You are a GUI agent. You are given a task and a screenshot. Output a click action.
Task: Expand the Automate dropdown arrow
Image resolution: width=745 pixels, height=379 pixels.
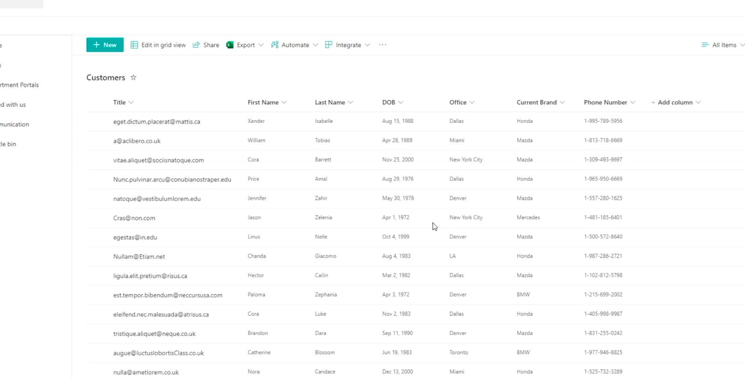(x=315, y=45)
